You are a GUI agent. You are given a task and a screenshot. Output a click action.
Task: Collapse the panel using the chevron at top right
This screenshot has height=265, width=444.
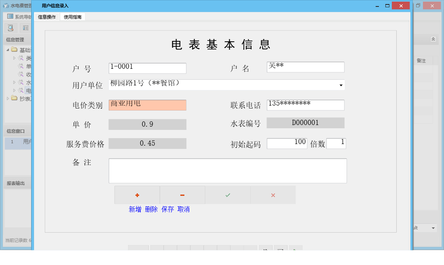(433, 39)
